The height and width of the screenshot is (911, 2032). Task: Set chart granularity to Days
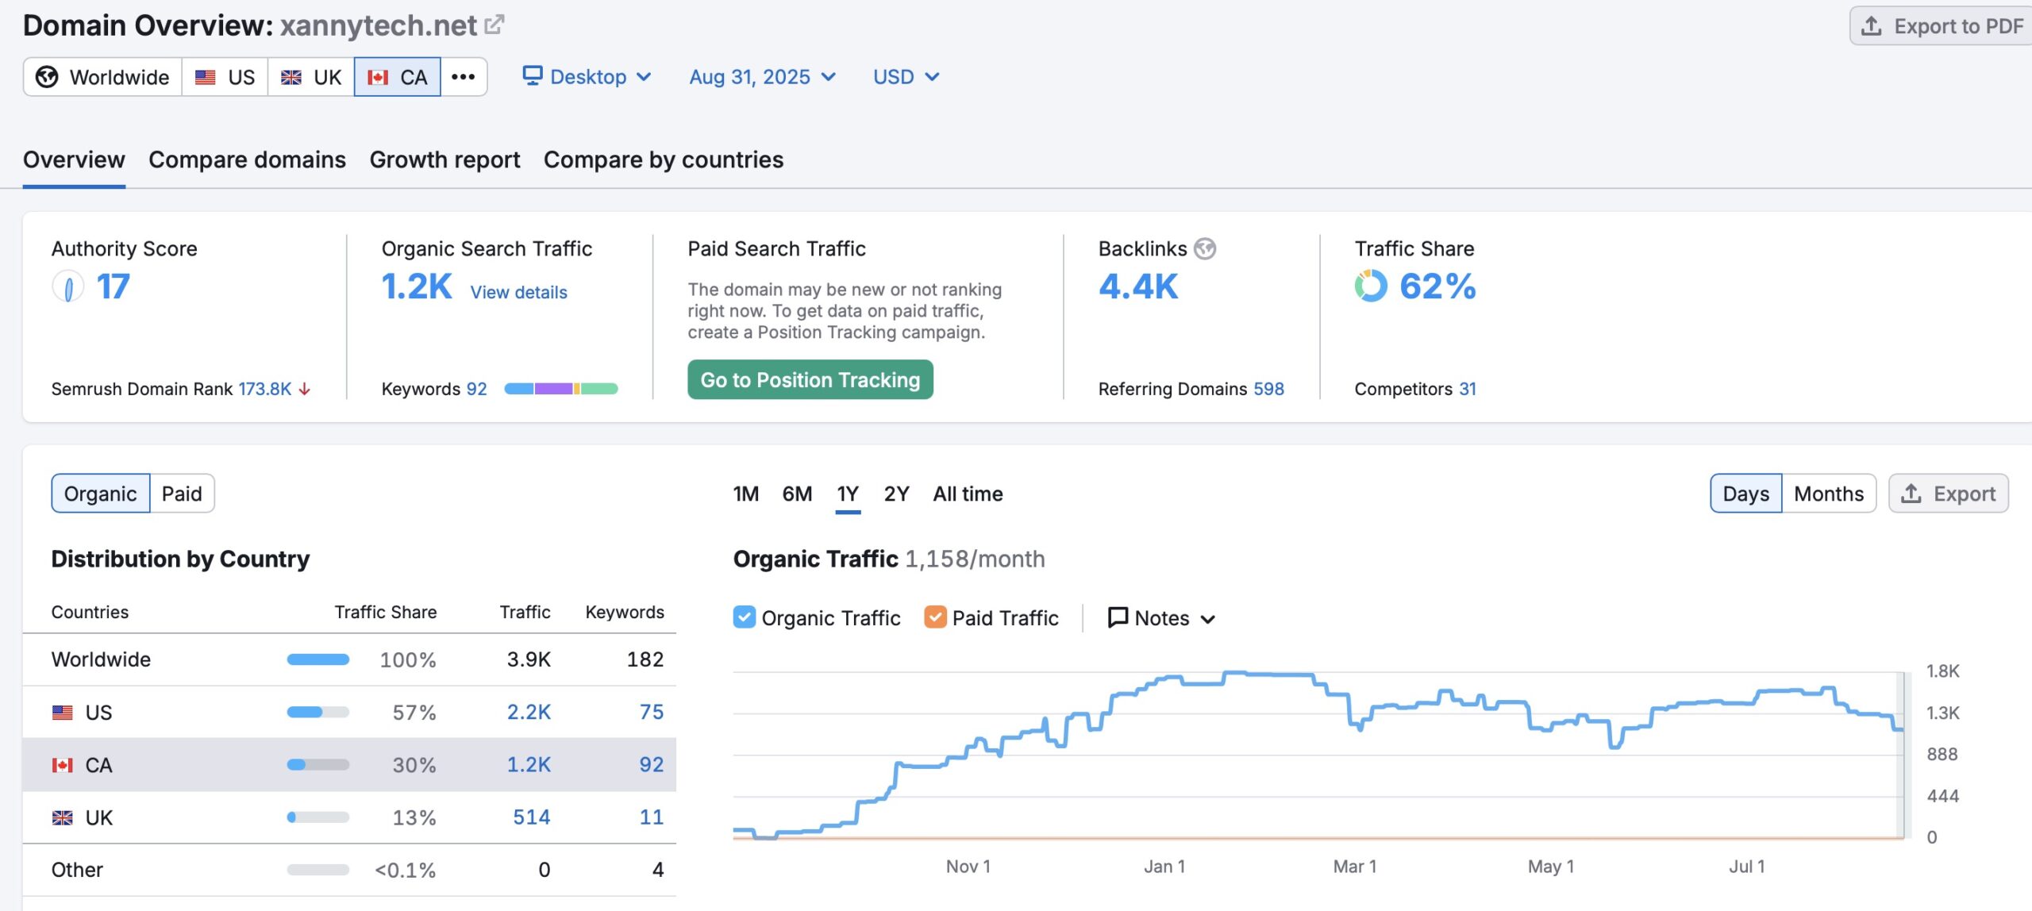pyautogui.click(x=1745, y=494)
